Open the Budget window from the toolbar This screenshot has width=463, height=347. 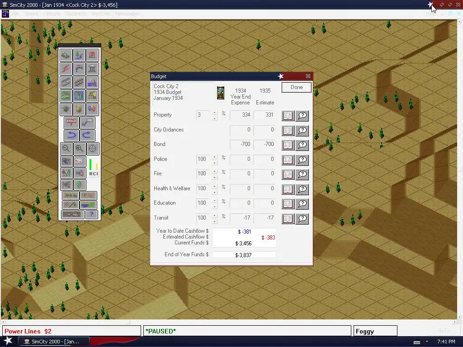pyautogui.click(x=79, y=185)
